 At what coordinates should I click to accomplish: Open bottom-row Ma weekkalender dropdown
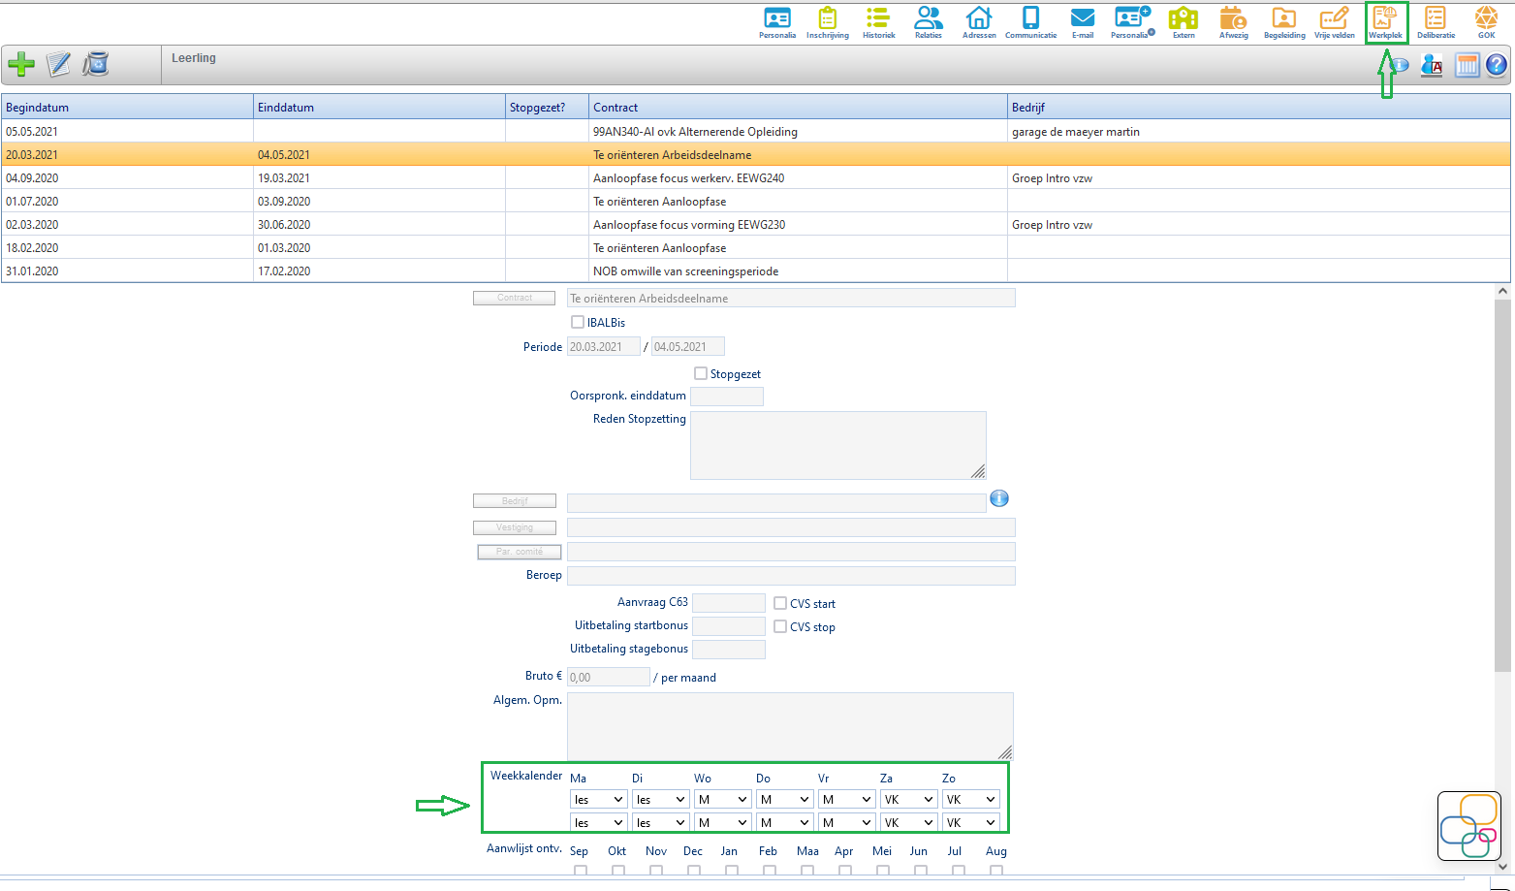tap(598, 823)
